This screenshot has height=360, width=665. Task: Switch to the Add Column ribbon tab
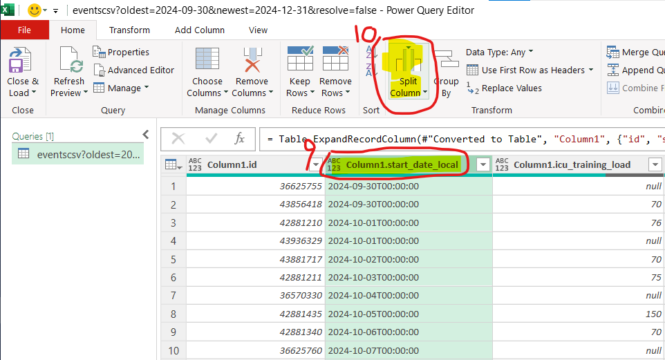199,30
